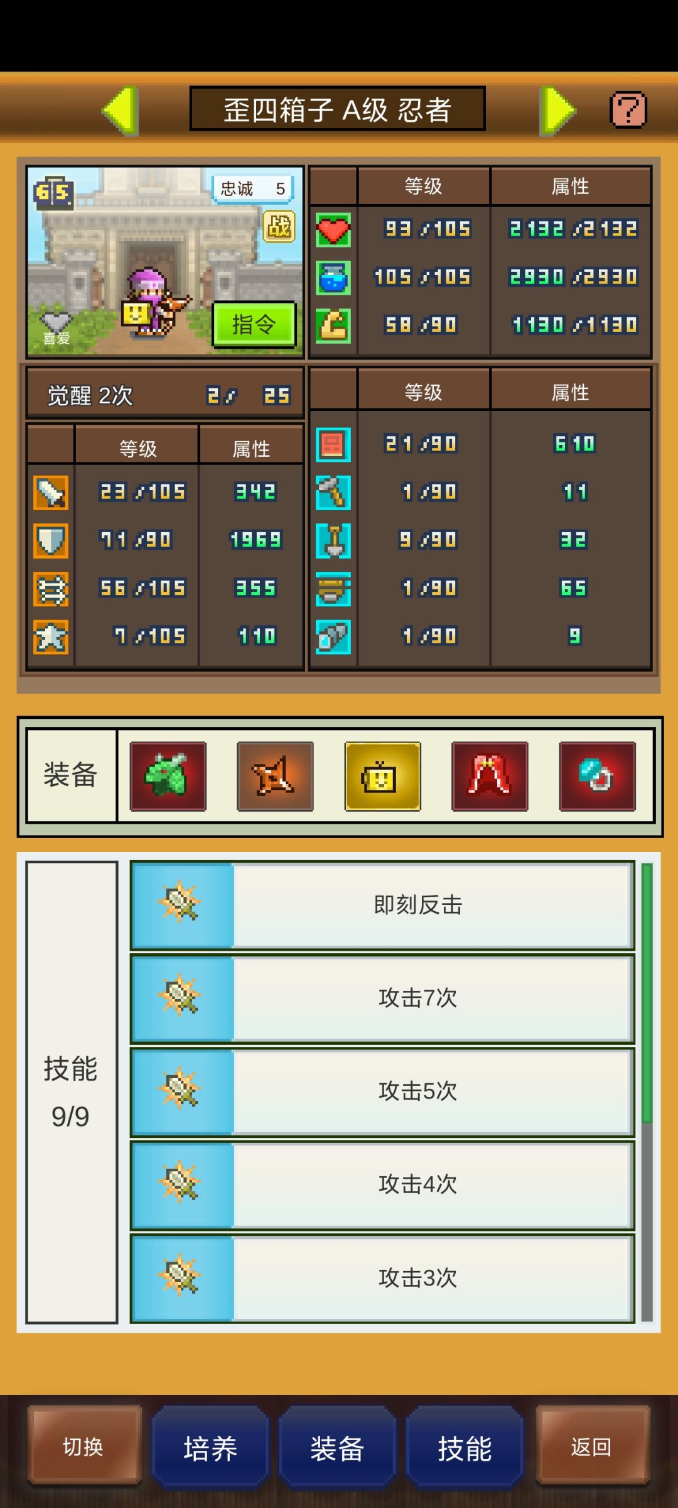Tap the red heart HP stat icon

tap(333, 229)
